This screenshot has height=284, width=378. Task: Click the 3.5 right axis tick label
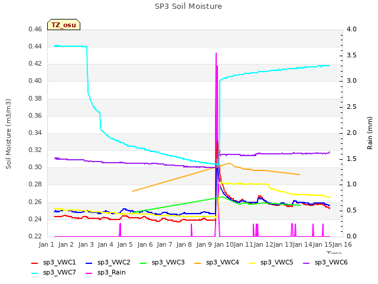click(351, 55)
